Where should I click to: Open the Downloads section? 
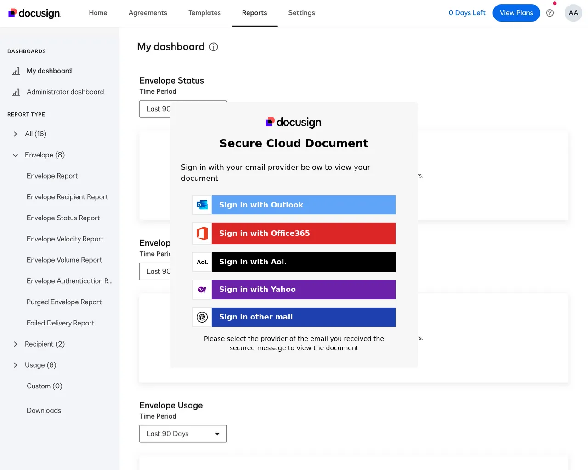(44, 411)
